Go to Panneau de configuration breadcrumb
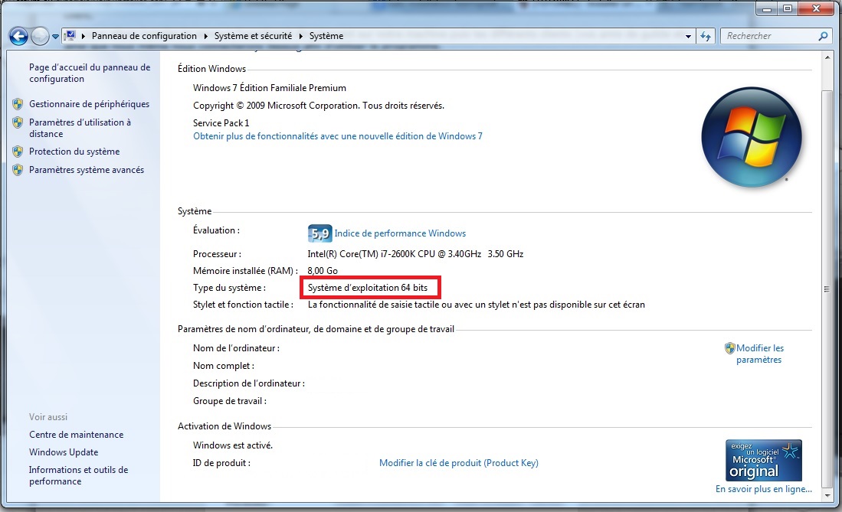Screen dimensions: 842x512 [144, 36]
